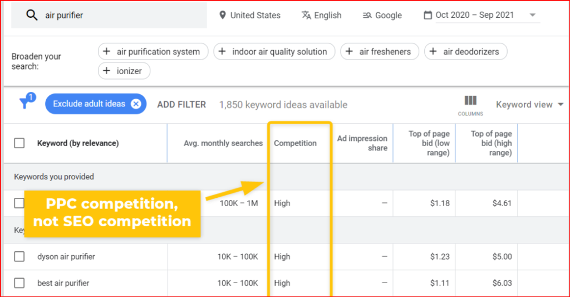
Task: Click the 1,850 keyword ideas available text
Action: [x=283, y=105]
